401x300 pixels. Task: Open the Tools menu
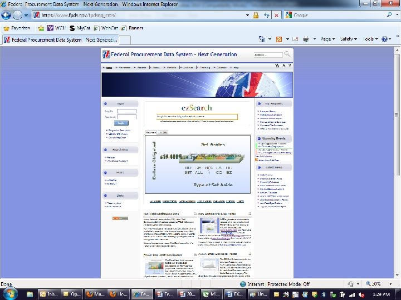click(x=370, y=39)
